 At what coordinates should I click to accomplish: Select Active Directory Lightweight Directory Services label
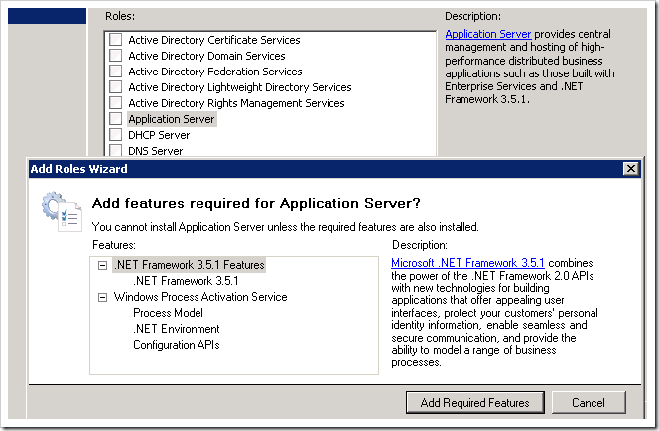240,87
